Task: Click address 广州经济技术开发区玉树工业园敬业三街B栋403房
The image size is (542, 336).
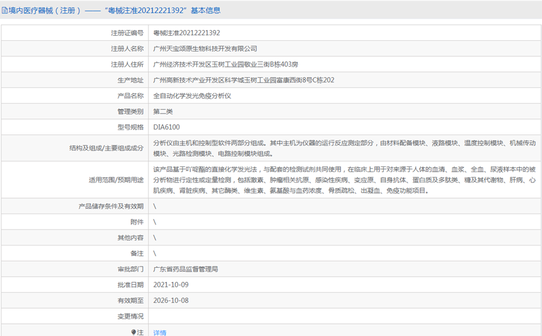Action: click(x=225, y=64)
